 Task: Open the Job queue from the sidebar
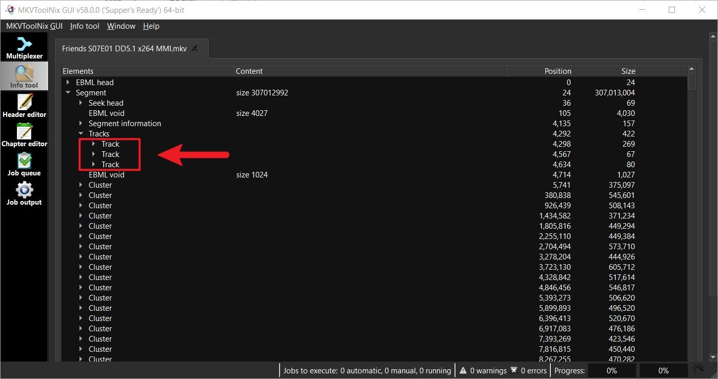point(24,164)
